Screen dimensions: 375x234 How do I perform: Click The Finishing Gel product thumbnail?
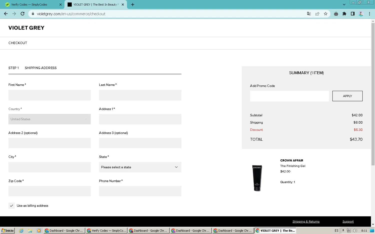click(257, 178)
